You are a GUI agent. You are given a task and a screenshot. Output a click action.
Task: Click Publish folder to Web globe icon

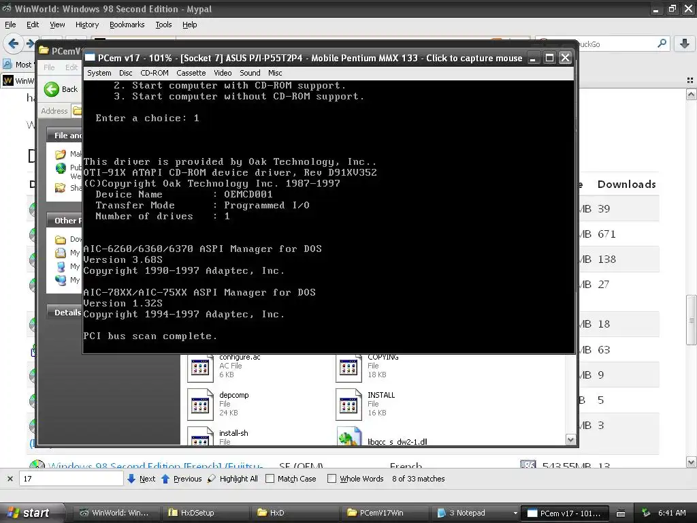coord(61,168)
